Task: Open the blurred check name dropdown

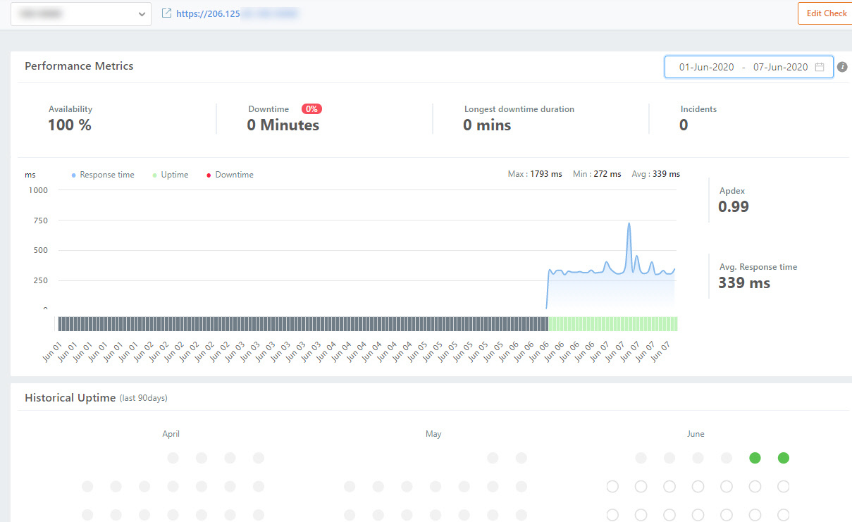Action: pyautogui.click(x=81, y=13)
